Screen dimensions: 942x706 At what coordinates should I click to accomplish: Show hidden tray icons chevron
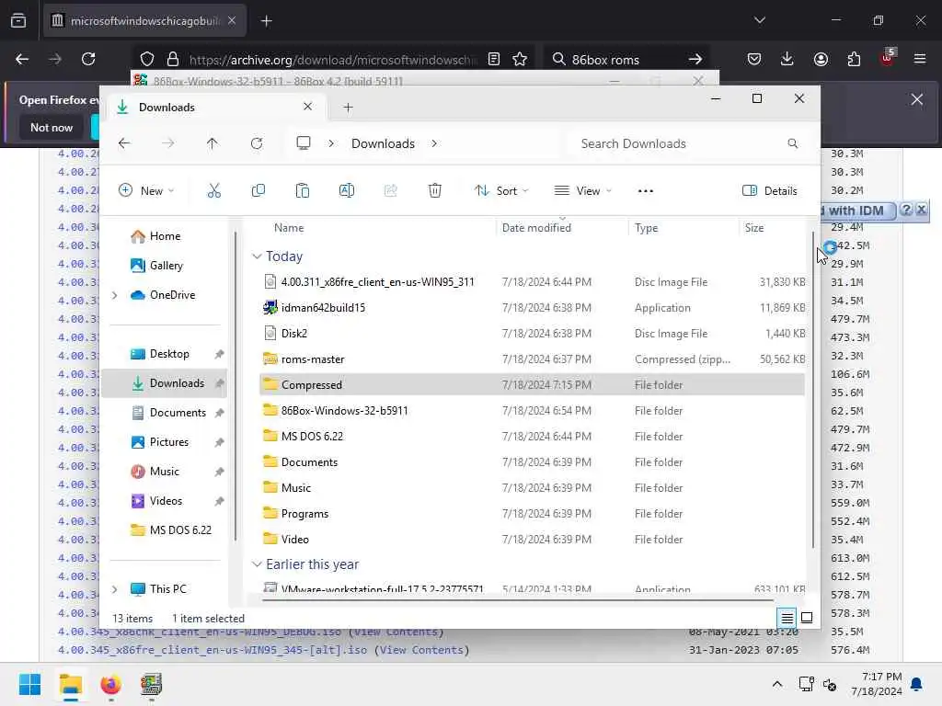pyautogui.click(x=776, y=684)
